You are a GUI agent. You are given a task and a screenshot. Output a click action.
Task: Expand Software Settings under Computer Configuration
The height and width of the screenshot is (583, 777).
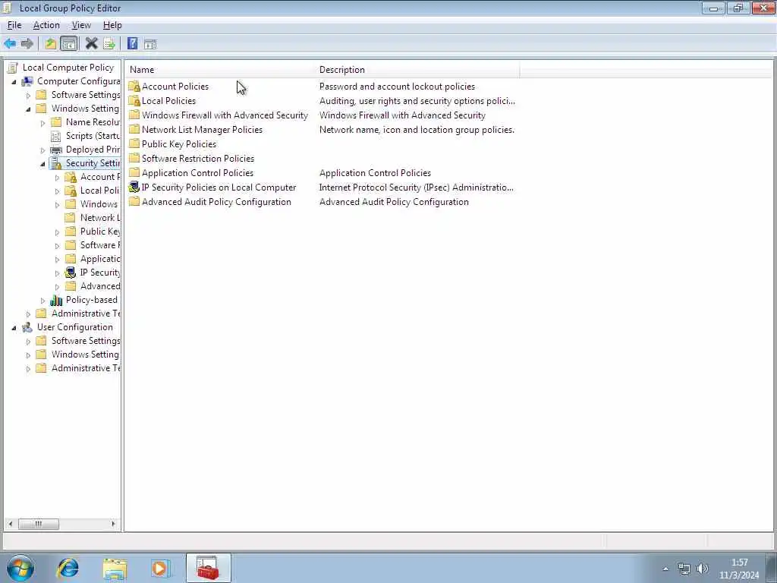(x=28, y=95)
